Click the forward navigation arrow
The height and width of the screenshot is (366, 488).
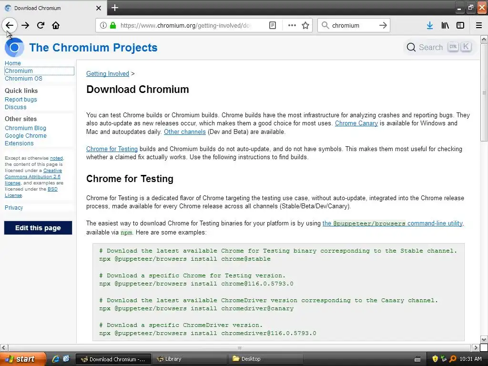[x=25, y=25]
